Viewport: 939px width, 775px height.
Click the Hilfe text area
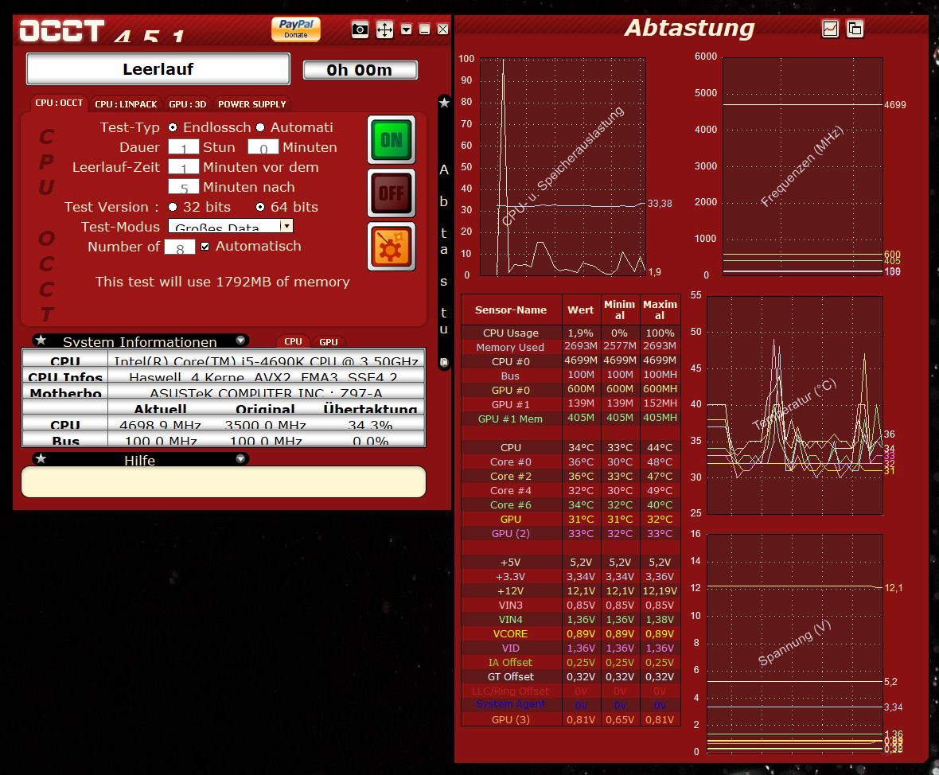coord(224,482)
